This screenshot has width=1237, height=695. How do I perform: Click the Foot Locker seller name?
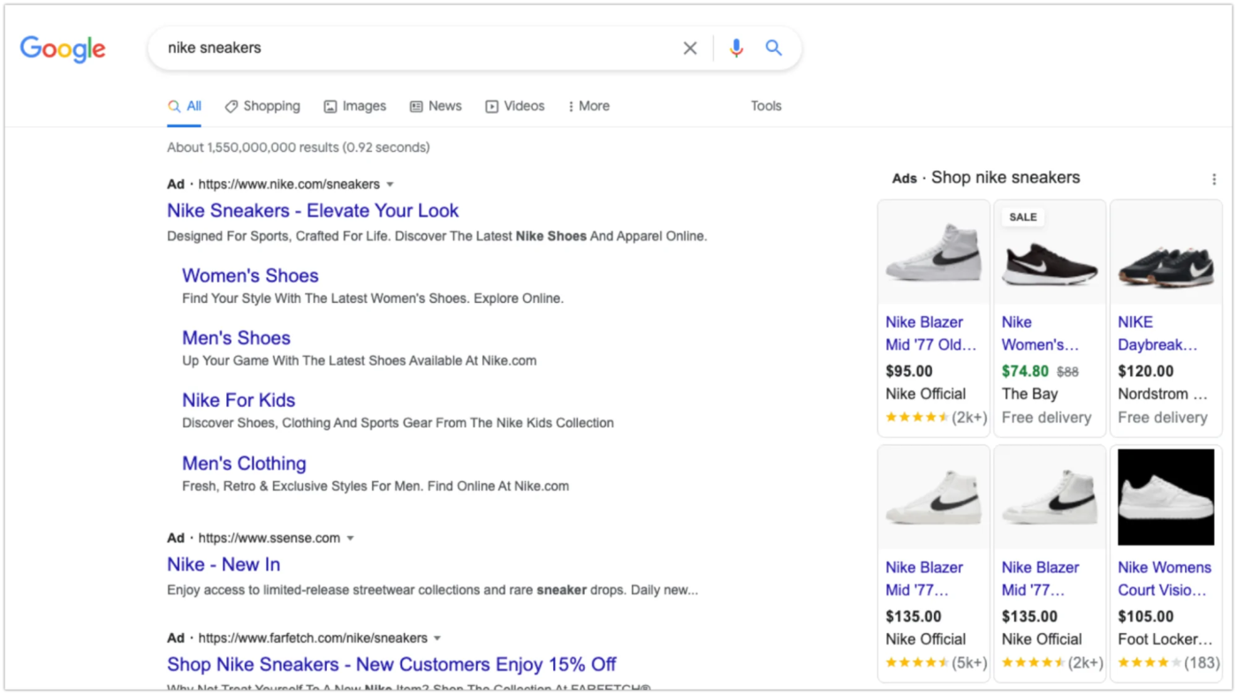pos(1165,639)
